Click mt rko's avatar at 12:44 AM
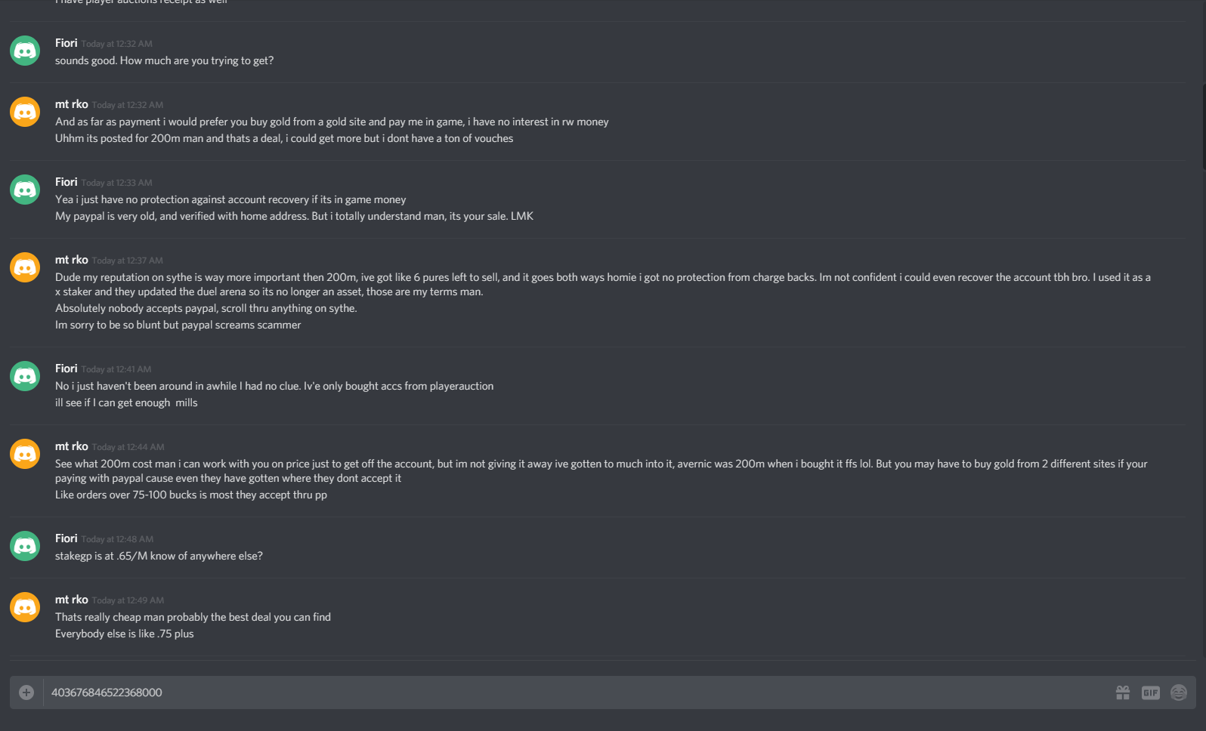1206x731 pixels. tap(25, 454)
